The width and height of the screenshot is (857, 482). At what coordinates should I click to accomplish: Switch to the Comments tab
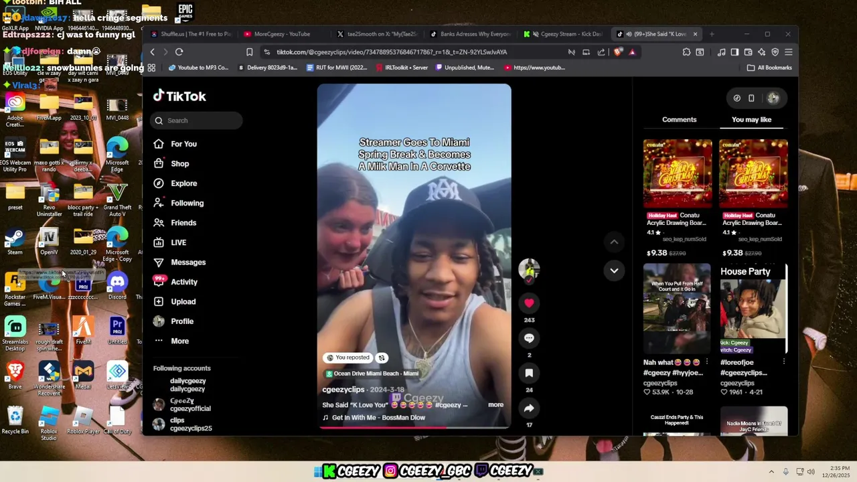coord(679,120)
